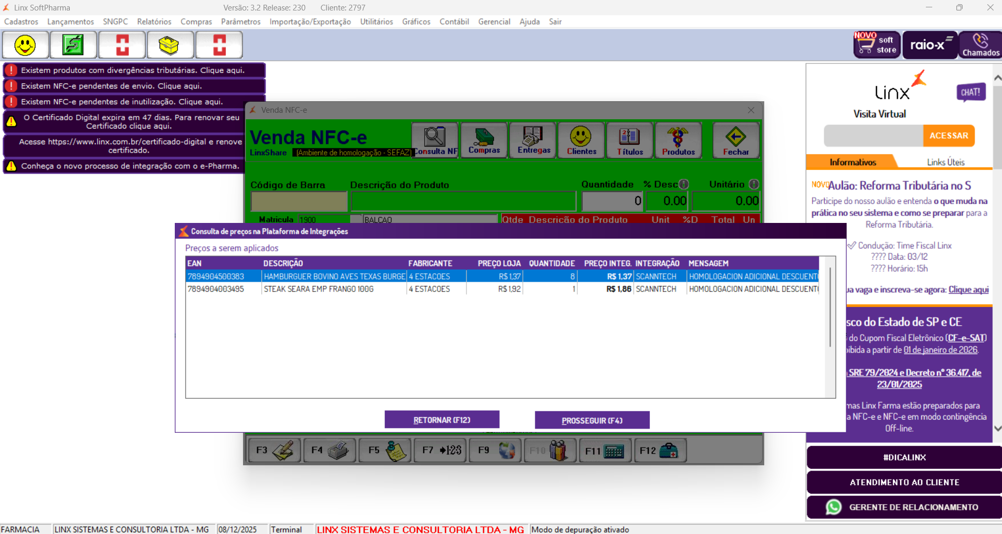This screenshot has width=1002, height=534.
Task: Open the Cadastros menu
Action: coord(21,22)
